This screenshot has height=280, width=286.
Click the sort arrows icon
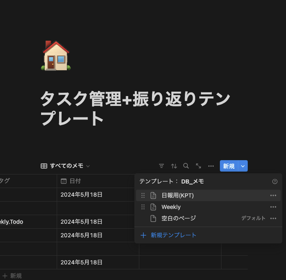(174, 166)
